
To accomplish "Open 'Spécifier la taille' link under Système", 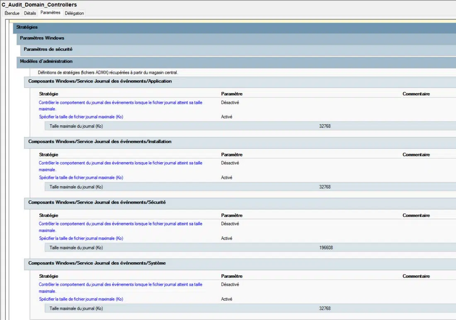I will pyautogui.click(x=81, y=299).
